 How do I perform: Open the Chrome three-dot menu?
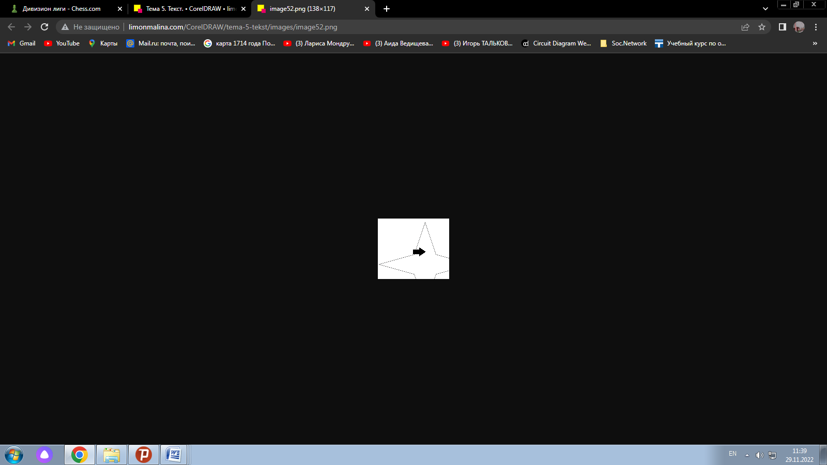pyautogui.click(x=816, y=27)
